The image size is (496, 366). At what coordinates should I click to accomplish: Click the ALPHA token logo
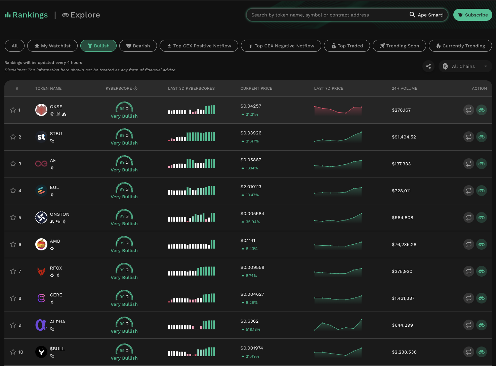coord(41,325)
